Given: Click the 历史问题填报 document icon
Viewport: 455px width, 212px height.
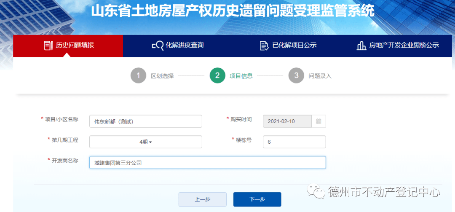Looking at the screenshot, I should coord(48,46).
